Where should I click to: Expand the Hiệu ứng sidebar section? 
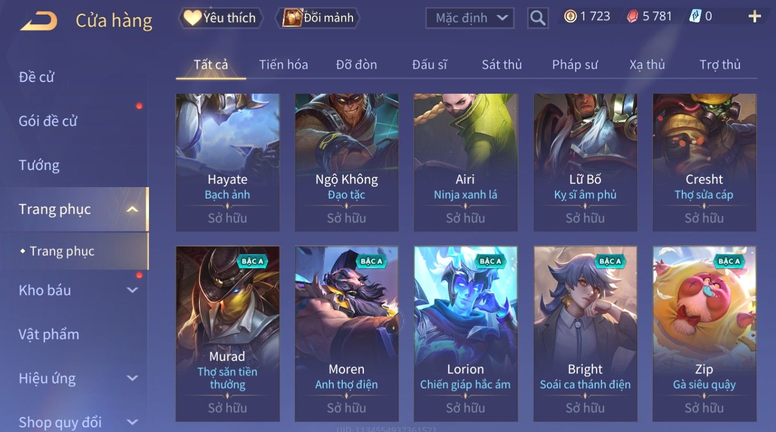pyautogui.click(x=132, y=378)
